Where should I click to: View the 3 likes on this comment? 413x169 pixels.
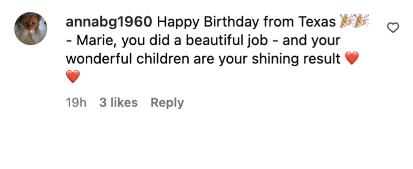118,103
